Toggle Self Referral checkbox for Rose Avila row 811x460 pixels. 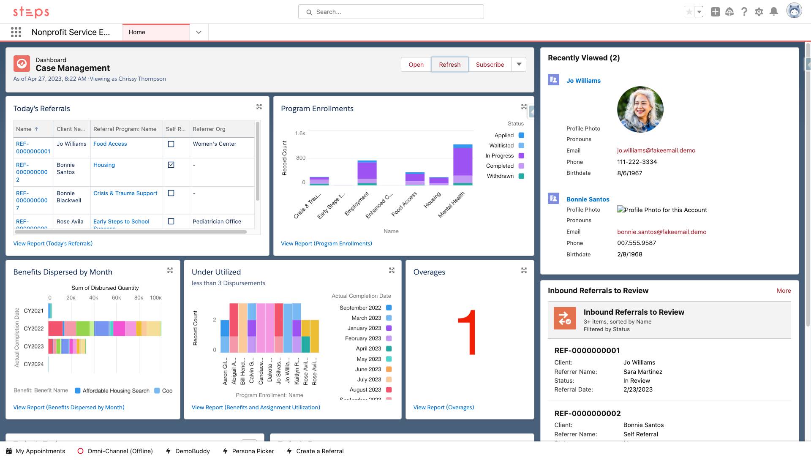point(171,221)
